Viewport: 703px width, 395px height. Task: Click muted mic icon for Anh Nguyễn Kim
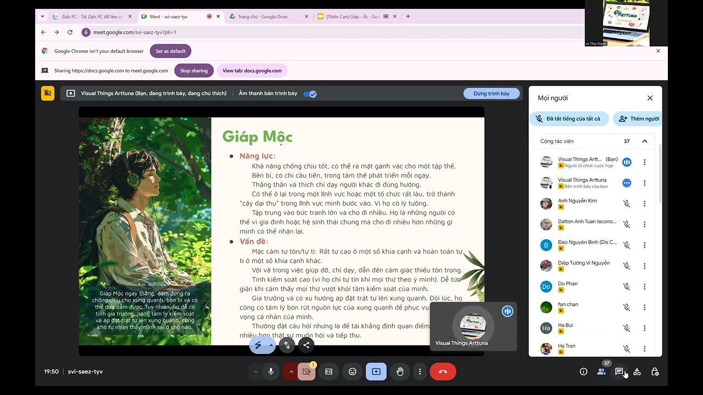[x=627, y=204]
